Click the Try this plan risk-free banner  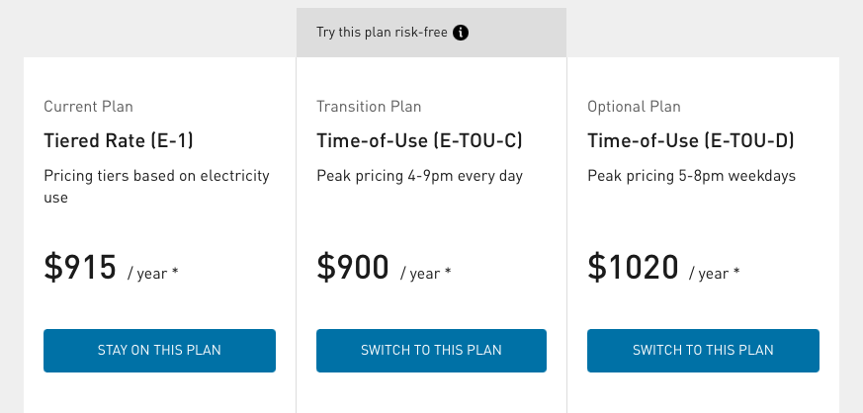[382, 33]
